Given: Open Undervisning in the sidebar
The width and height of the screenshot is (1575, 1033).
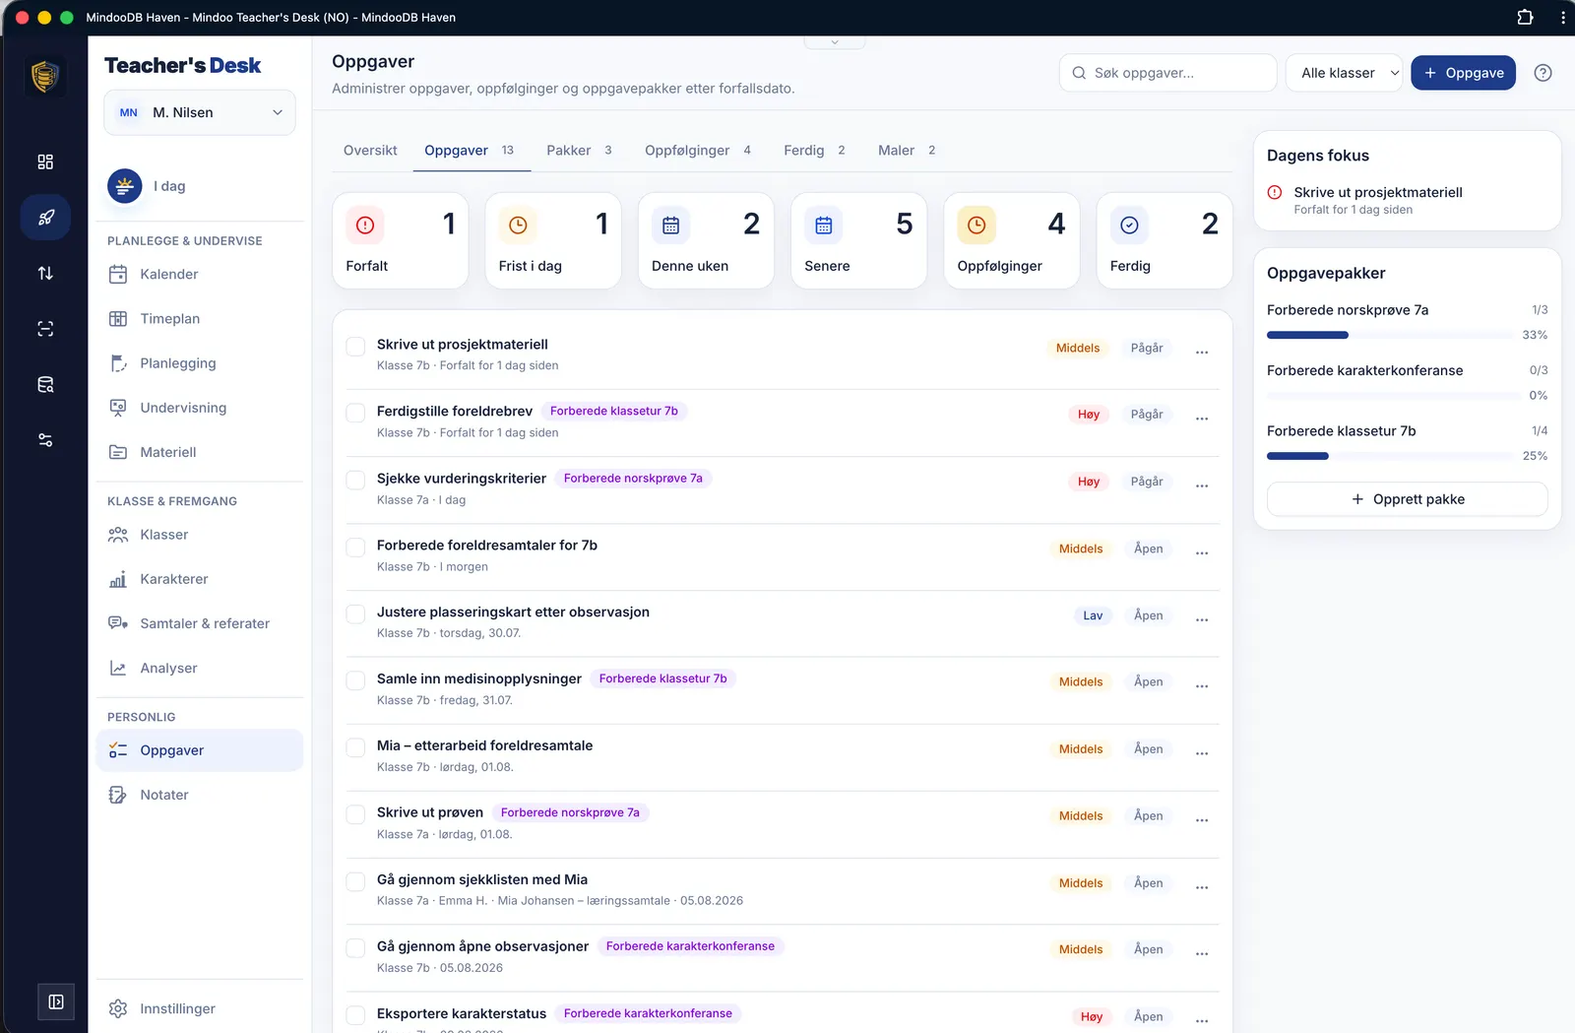Looking at the screenshot, I should click(x=200, y=408).
